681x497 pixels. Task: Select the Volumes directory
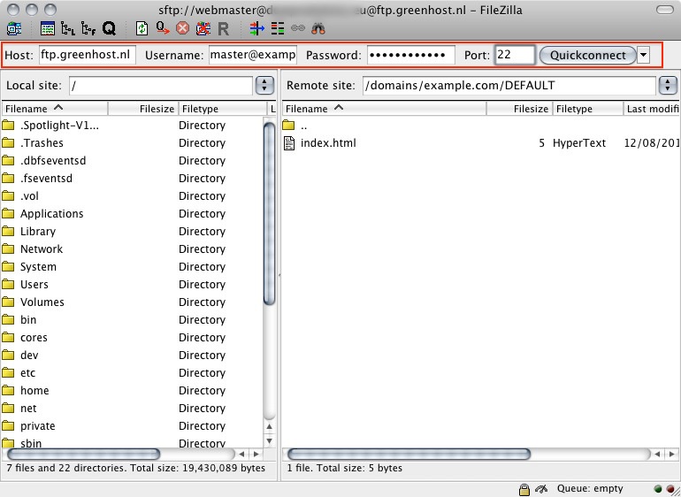click(x=132, y=302)
